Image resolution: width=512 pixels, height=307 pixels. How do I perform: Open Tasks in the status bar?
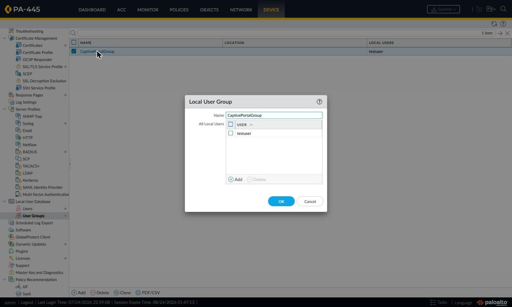click(x=439, y=302)
